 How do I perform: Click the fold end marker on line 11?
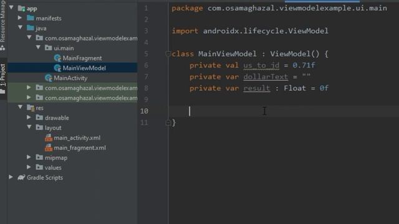click(x=168, y=123)
